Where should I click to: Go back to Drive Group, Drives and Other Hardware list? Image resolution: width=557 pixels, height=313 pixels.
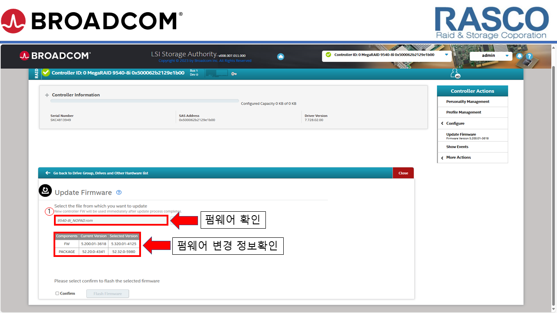[101, 173]
